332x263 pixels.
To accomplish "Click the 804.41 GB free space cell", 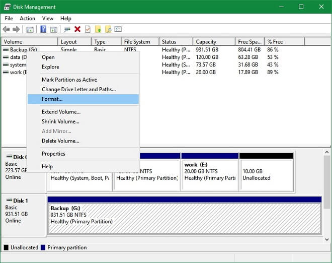I will pyautogui.click(x=249, y=50).
